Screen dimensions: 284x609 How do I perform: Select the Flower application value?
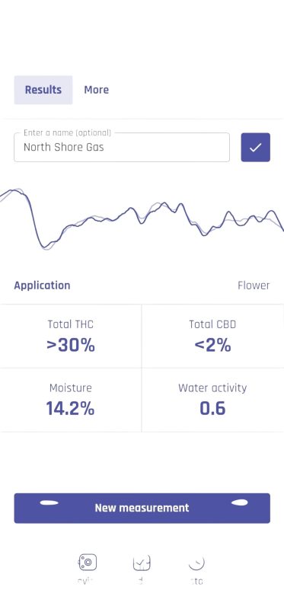(254, 285)
